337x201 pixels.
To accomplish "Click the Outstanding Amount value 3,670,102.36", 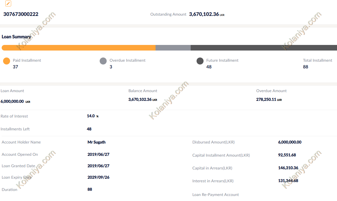I will pos(204,14).
